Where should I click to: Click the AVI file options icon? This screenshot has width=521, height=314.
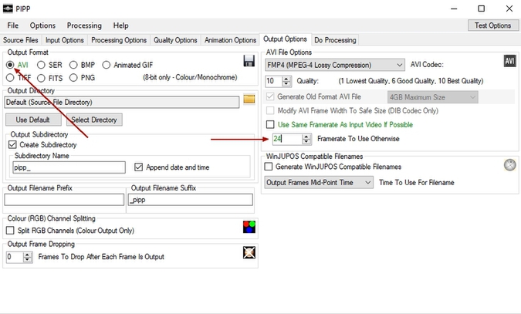[x=509, y=61]
